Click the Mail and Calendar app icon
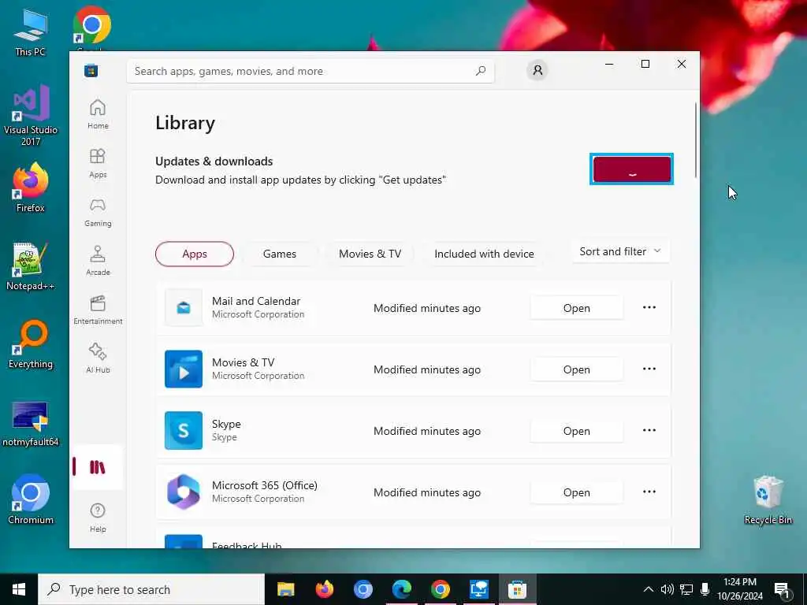Image resolution: width=807 pixels, height=605 pixels. click(x=183, y=308)
